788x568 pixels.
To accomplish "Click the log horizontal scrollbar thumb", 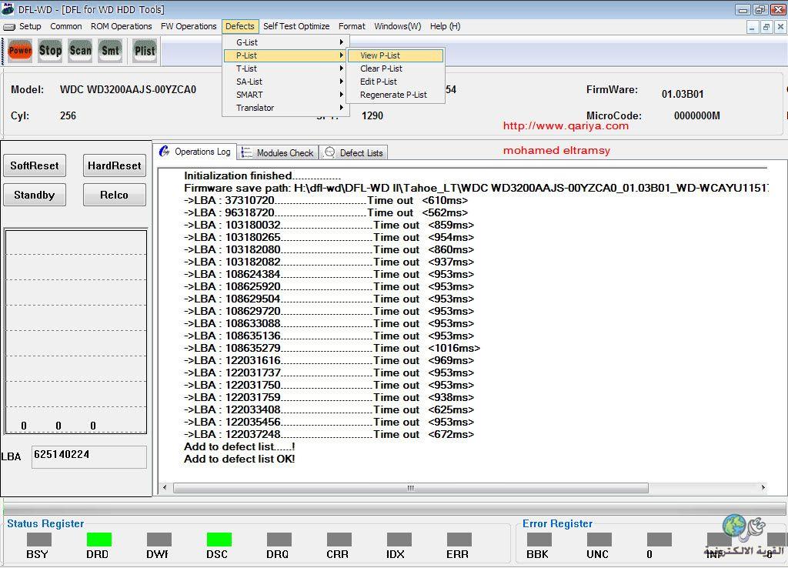I will [x=411, y=488].
